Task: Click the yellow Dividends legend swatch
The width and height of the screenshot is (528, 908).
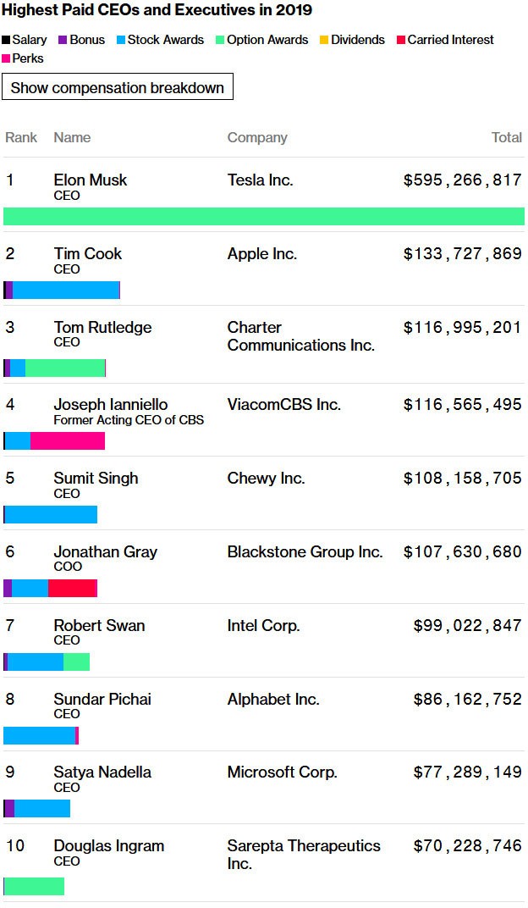Action: point(324,41)
